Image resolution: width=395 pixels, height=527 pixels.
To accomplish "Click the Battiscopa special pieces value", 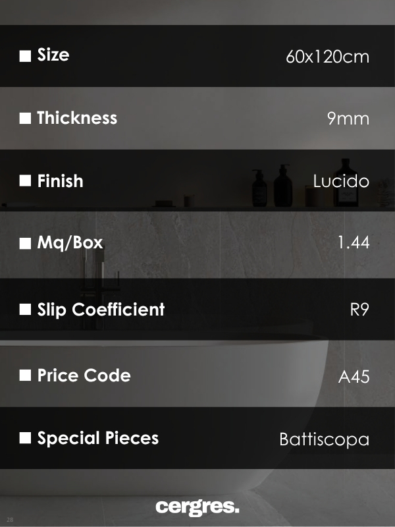I will pos(324,439).
